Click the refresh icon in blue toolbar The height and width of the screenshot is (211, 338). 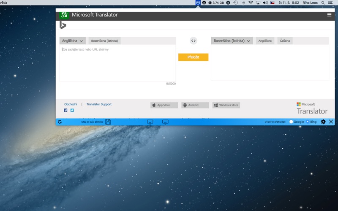pyautogui.click(x=60, y=122)
